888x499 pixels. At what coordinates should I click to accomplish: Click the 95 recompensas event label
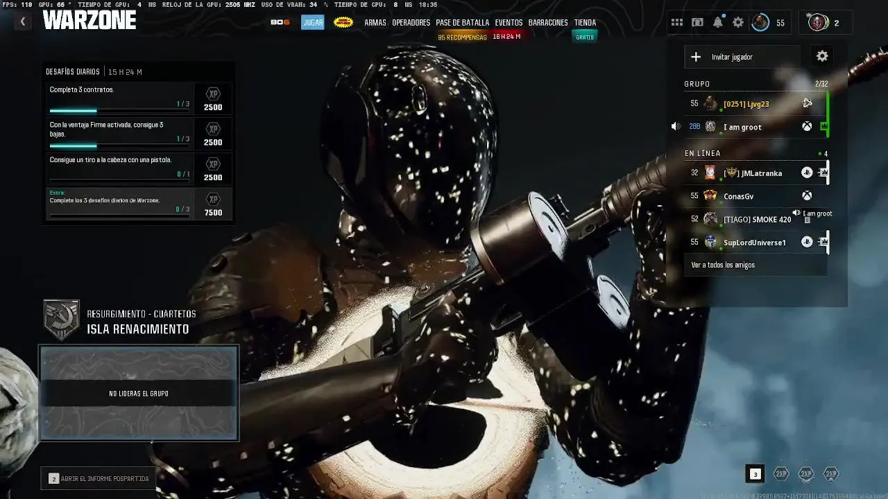coord(462,37)
